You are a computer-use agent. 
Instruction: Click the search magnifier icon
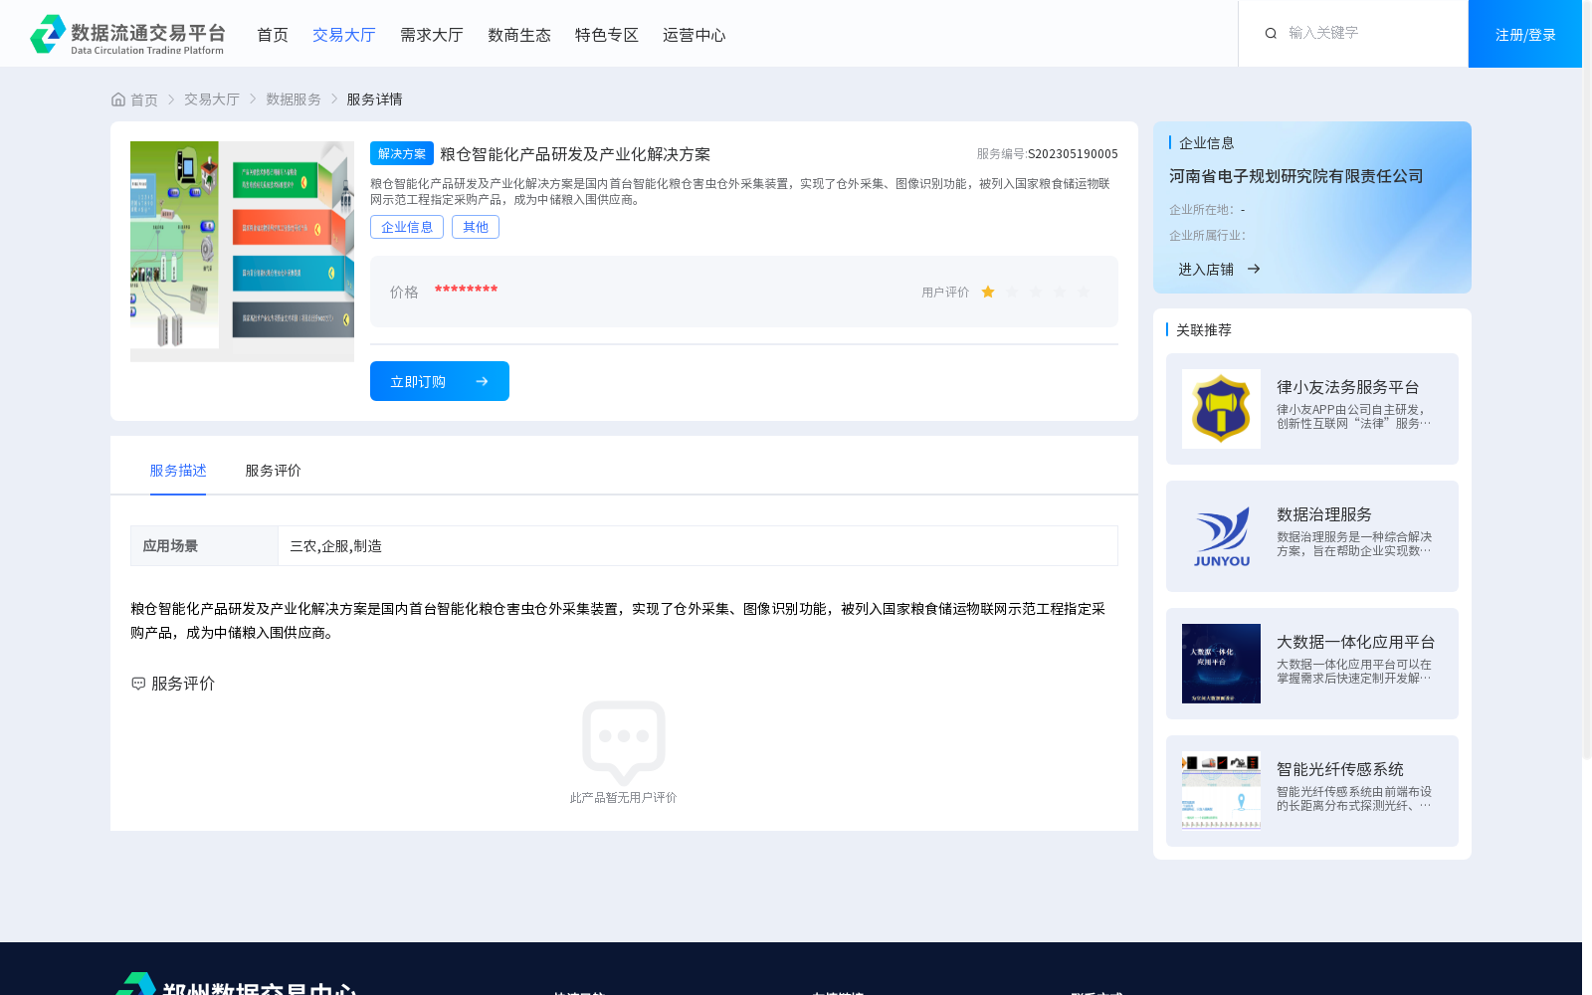[x=1271, y=34]
